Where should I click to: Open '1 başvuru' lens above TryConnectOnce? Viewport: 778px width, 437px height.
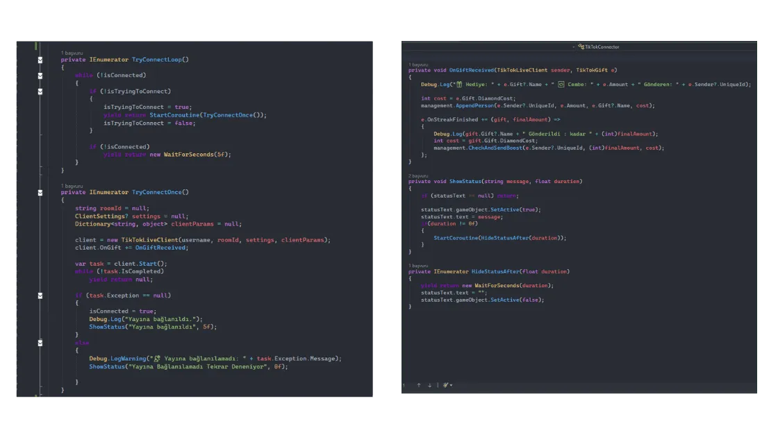click(72, 186)
